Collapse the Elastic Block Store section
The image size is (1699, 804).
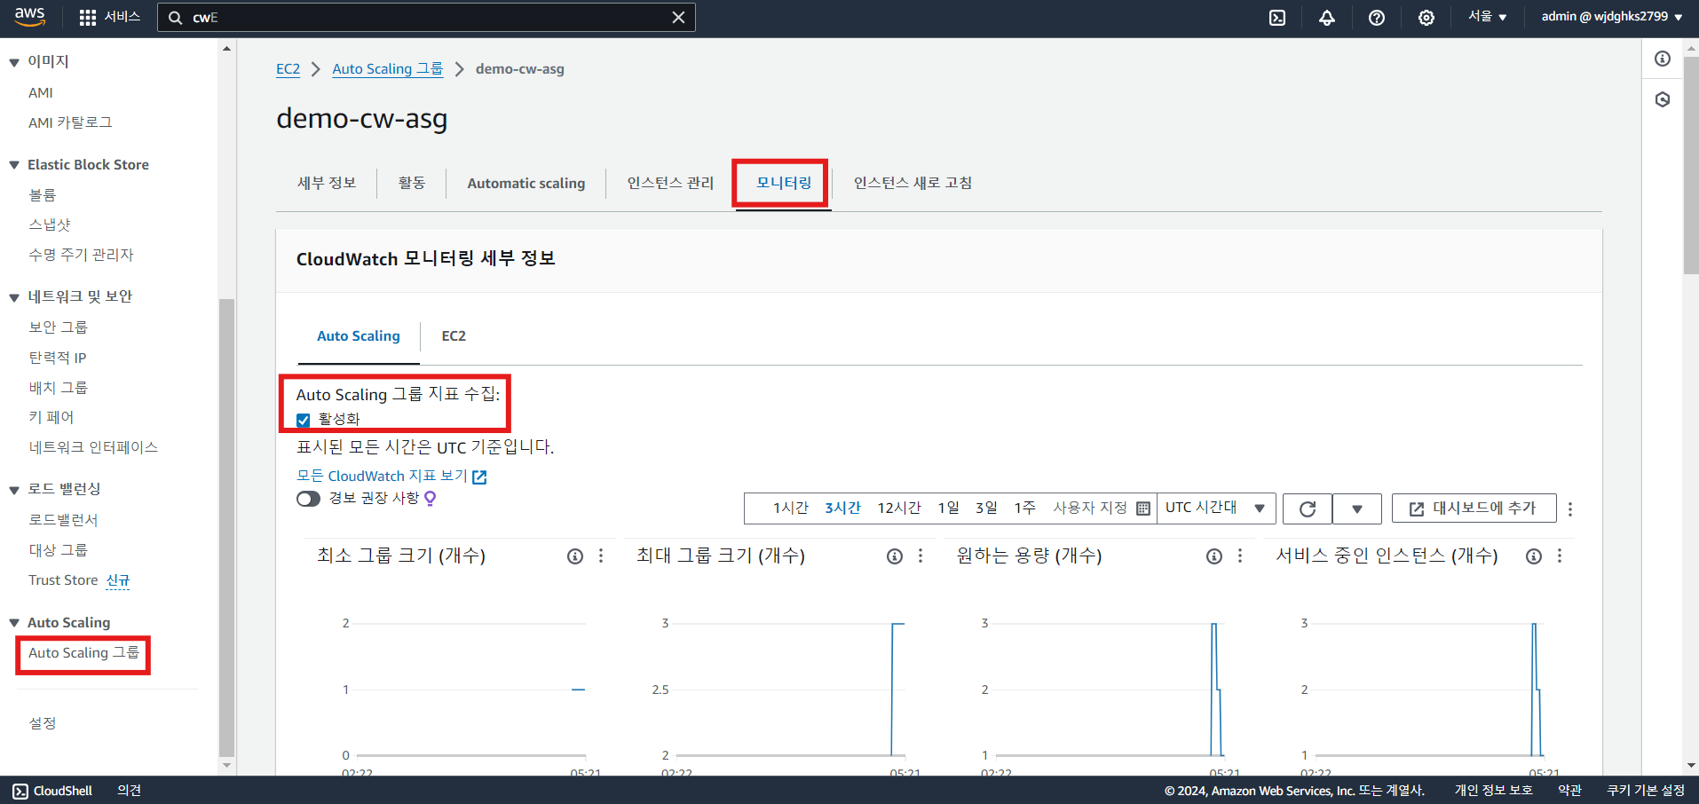(x=14, y=165)
